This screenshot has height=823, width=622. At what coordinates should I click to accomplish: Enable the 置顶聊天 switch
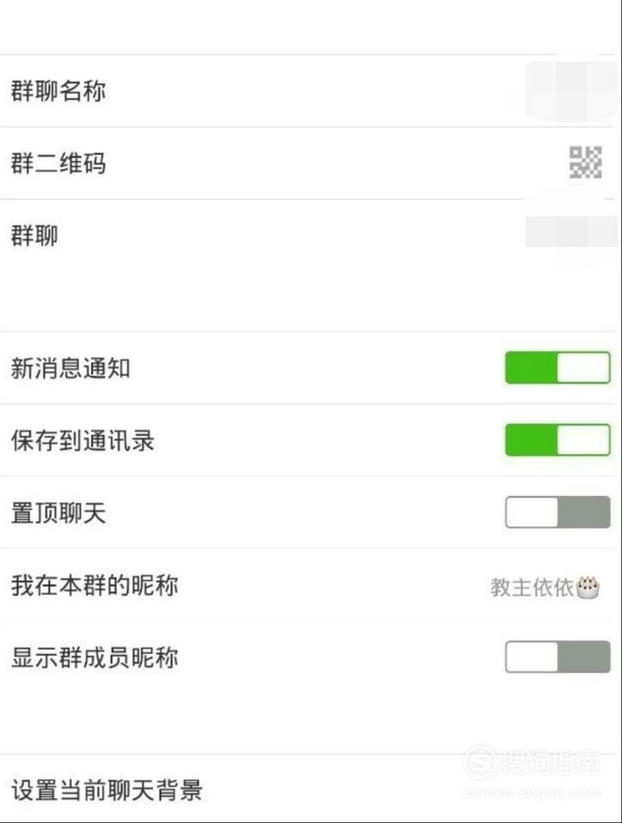557,512
